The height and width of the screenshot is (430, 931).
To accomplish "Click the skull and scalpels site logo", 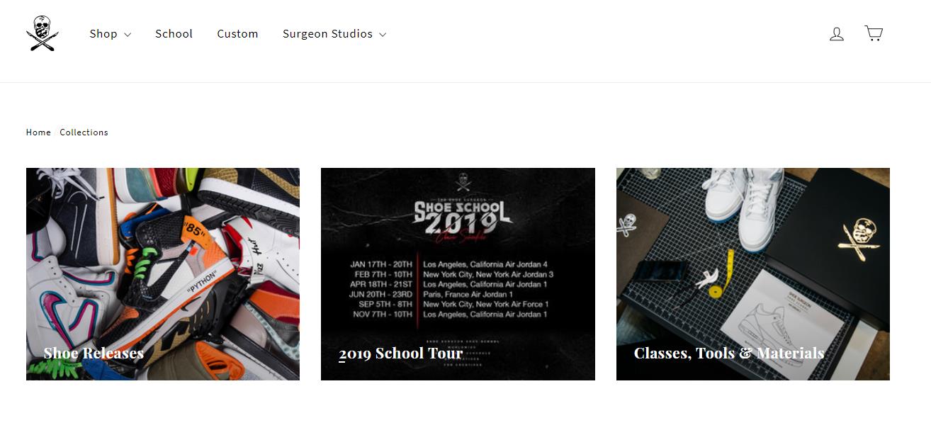I will [43, 34].
